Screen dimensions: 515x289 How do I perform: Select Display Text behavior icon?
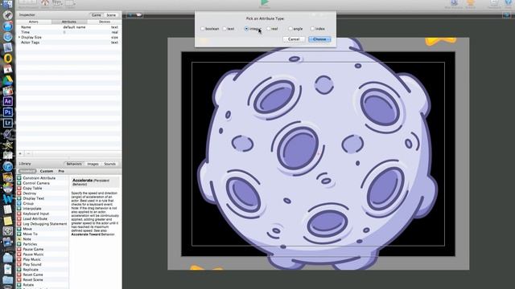[x=19, y=198]
